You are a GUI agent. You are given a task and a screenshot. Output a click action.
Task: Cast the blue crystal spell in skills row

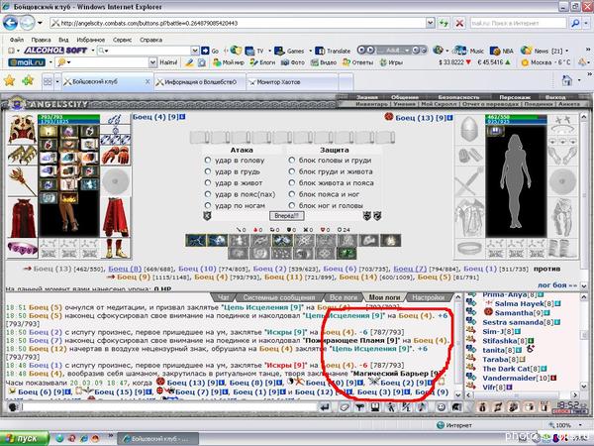point(282,241)
